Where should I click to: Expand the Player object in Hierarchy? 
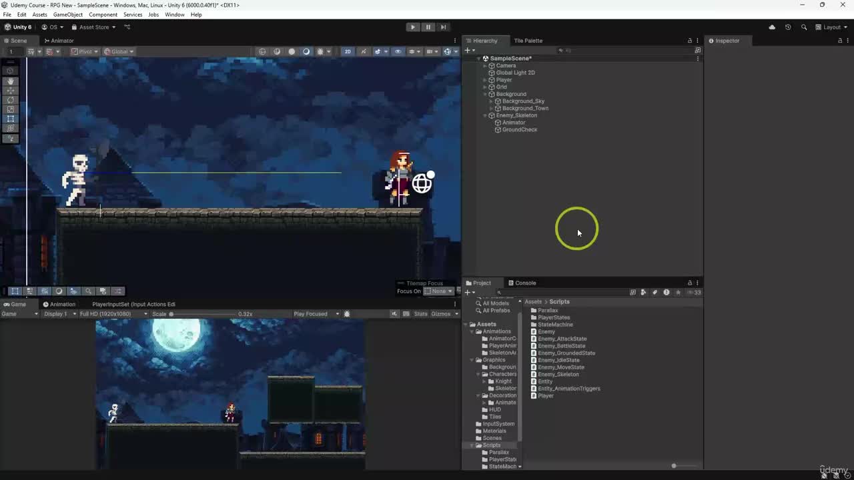tap(485, 80)
